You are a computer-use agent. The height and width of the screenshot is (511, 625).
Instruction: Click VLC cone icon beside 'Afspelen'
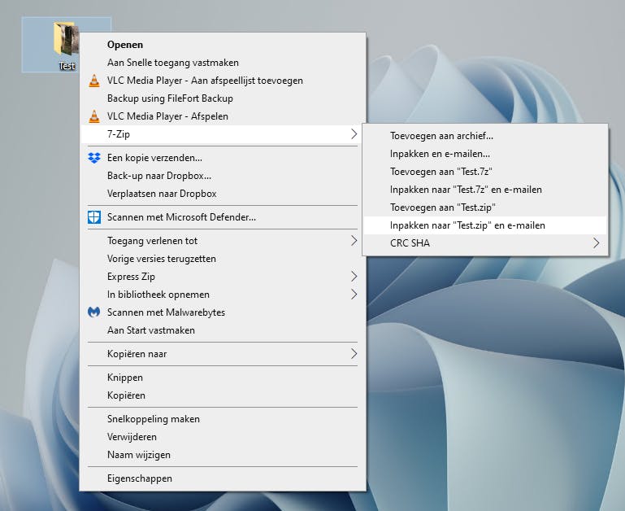[x=94, y=116]
